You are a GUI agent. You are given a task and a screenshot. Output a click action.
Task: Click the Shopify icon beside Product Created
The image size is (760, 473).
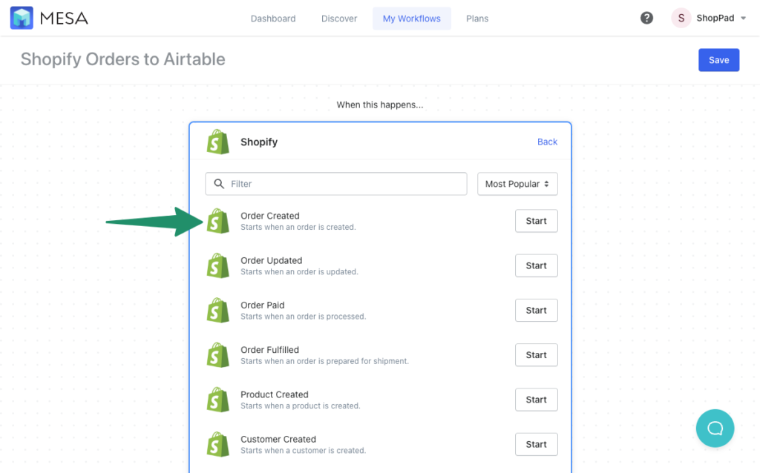click(217, 399)
